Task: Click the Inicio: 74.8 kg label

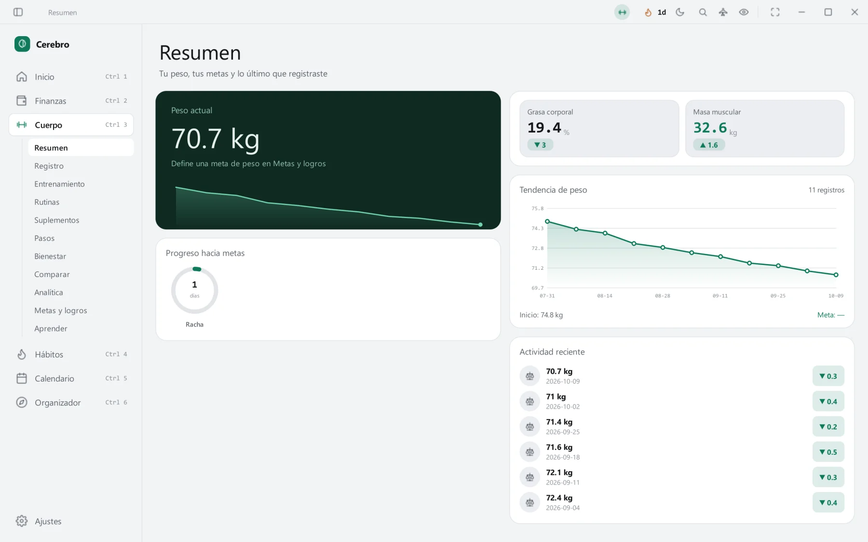Action: [x=541, y=315]
